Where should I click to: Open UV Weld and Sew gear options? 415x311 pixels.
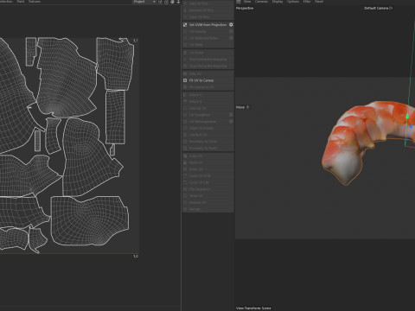point(231,38)
